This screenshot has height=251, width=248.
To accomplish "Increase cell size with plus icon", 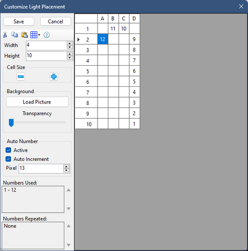I will click(x=54, y=76).
